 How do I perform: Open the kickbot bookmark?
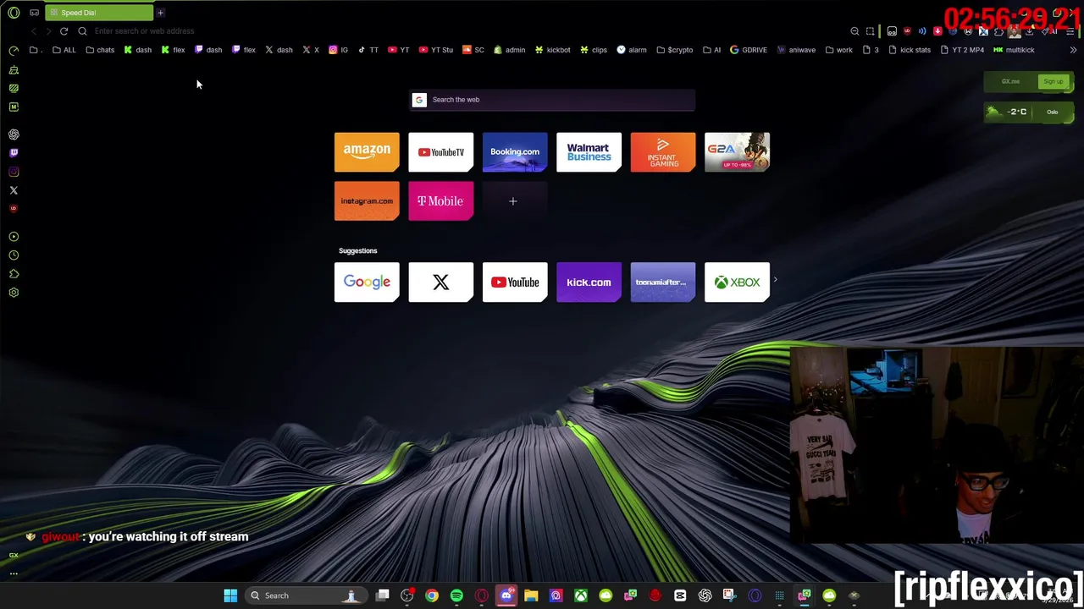pos(552,50)
